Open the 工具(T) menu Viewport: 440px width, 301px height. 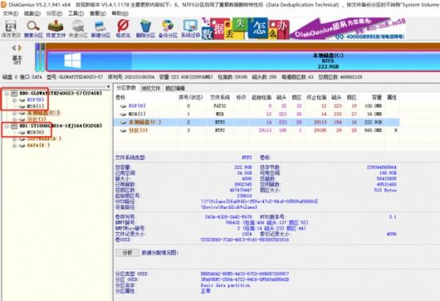76,13
